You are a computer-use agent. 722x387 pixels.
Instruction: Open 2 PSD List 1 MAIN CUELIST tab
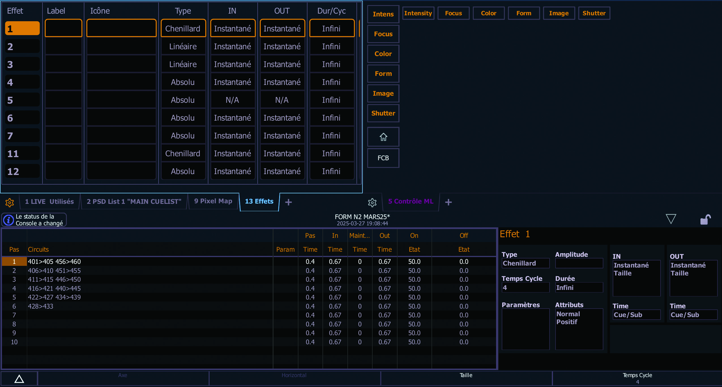tap(134, 202)
